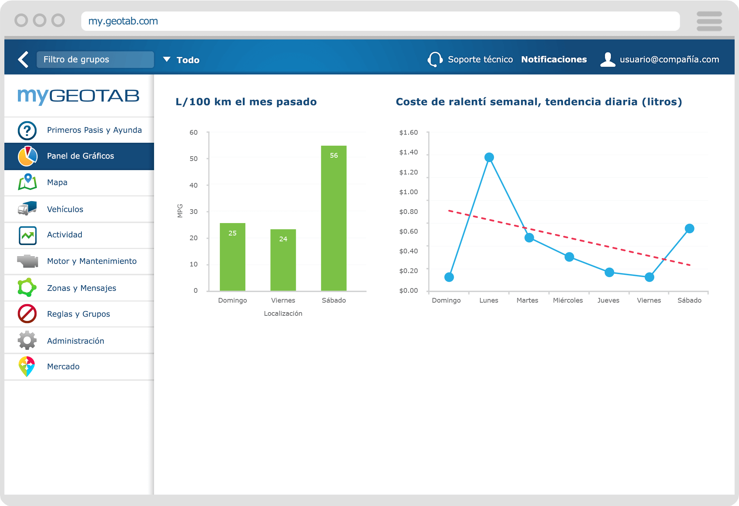Click the Actividad chart icon
The height and width of the screenshot is (506, 739).
[27, 235]
